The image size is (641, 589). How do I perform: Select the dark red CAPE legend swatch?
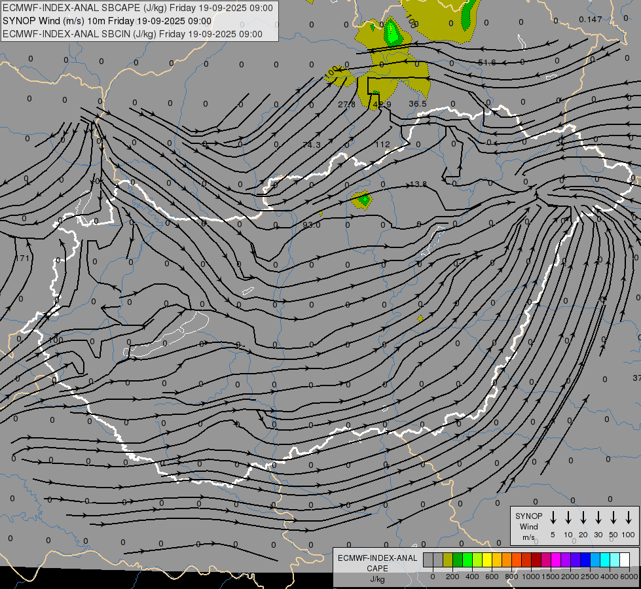tap(537, 560)
